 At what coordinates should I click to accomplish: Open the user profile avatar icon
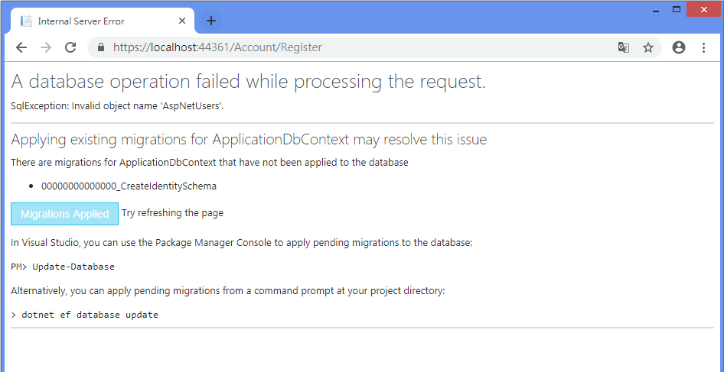pyautogui.click(x=678, y=47)
